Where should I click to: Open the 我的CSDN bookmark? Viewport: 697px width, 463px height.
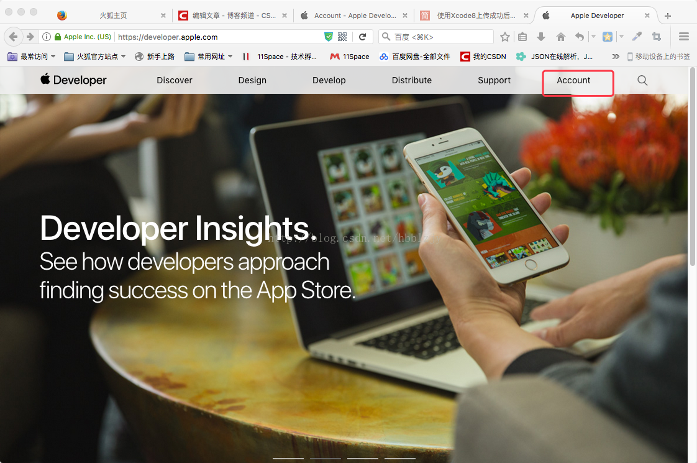coord(483,57)
